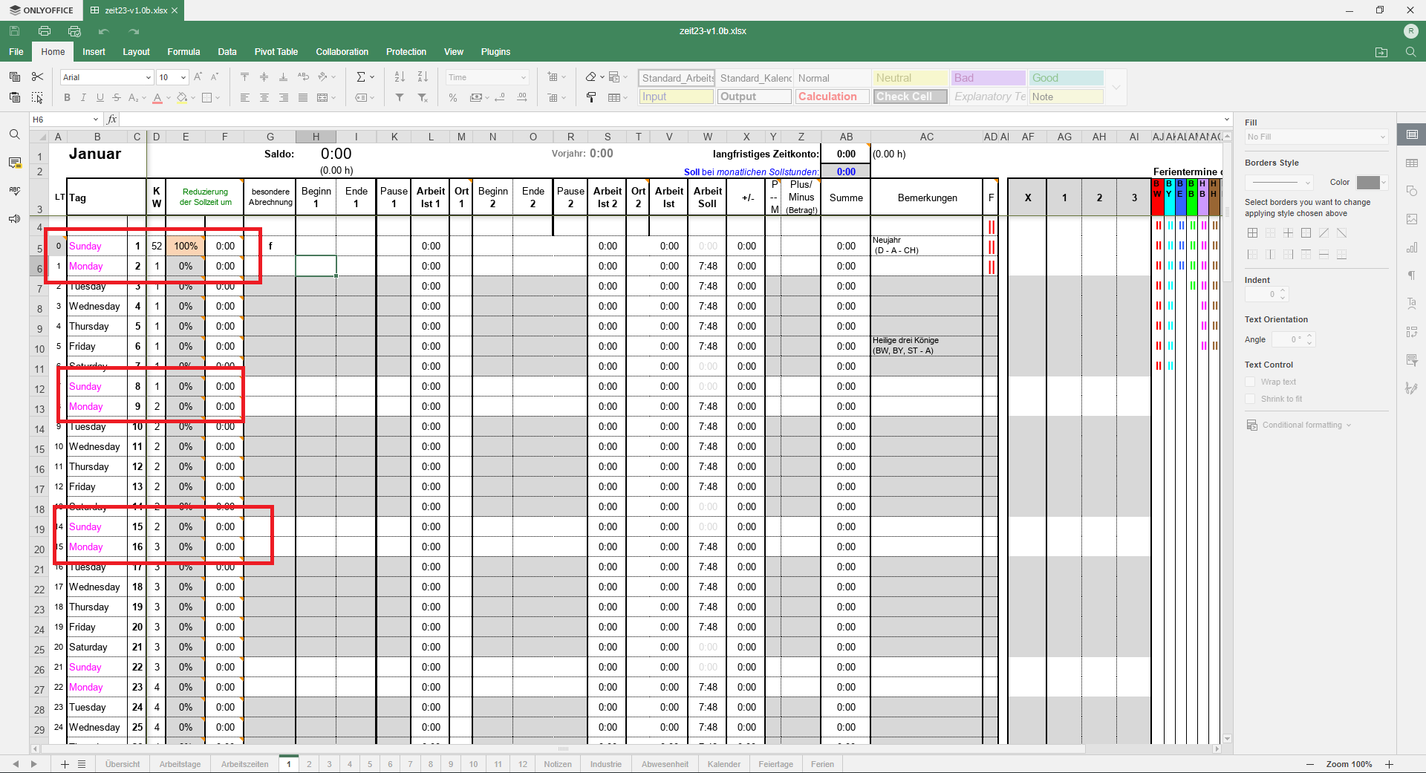This screenshot has height=773, width=1426.
Task: Apply the Filter icon
Action: pos(400,97)
